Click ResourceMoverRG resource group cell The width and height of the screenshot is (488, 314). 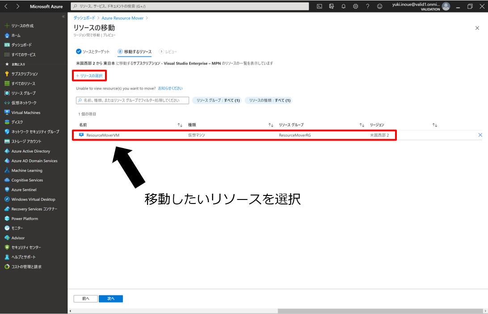tap(295, 135)
